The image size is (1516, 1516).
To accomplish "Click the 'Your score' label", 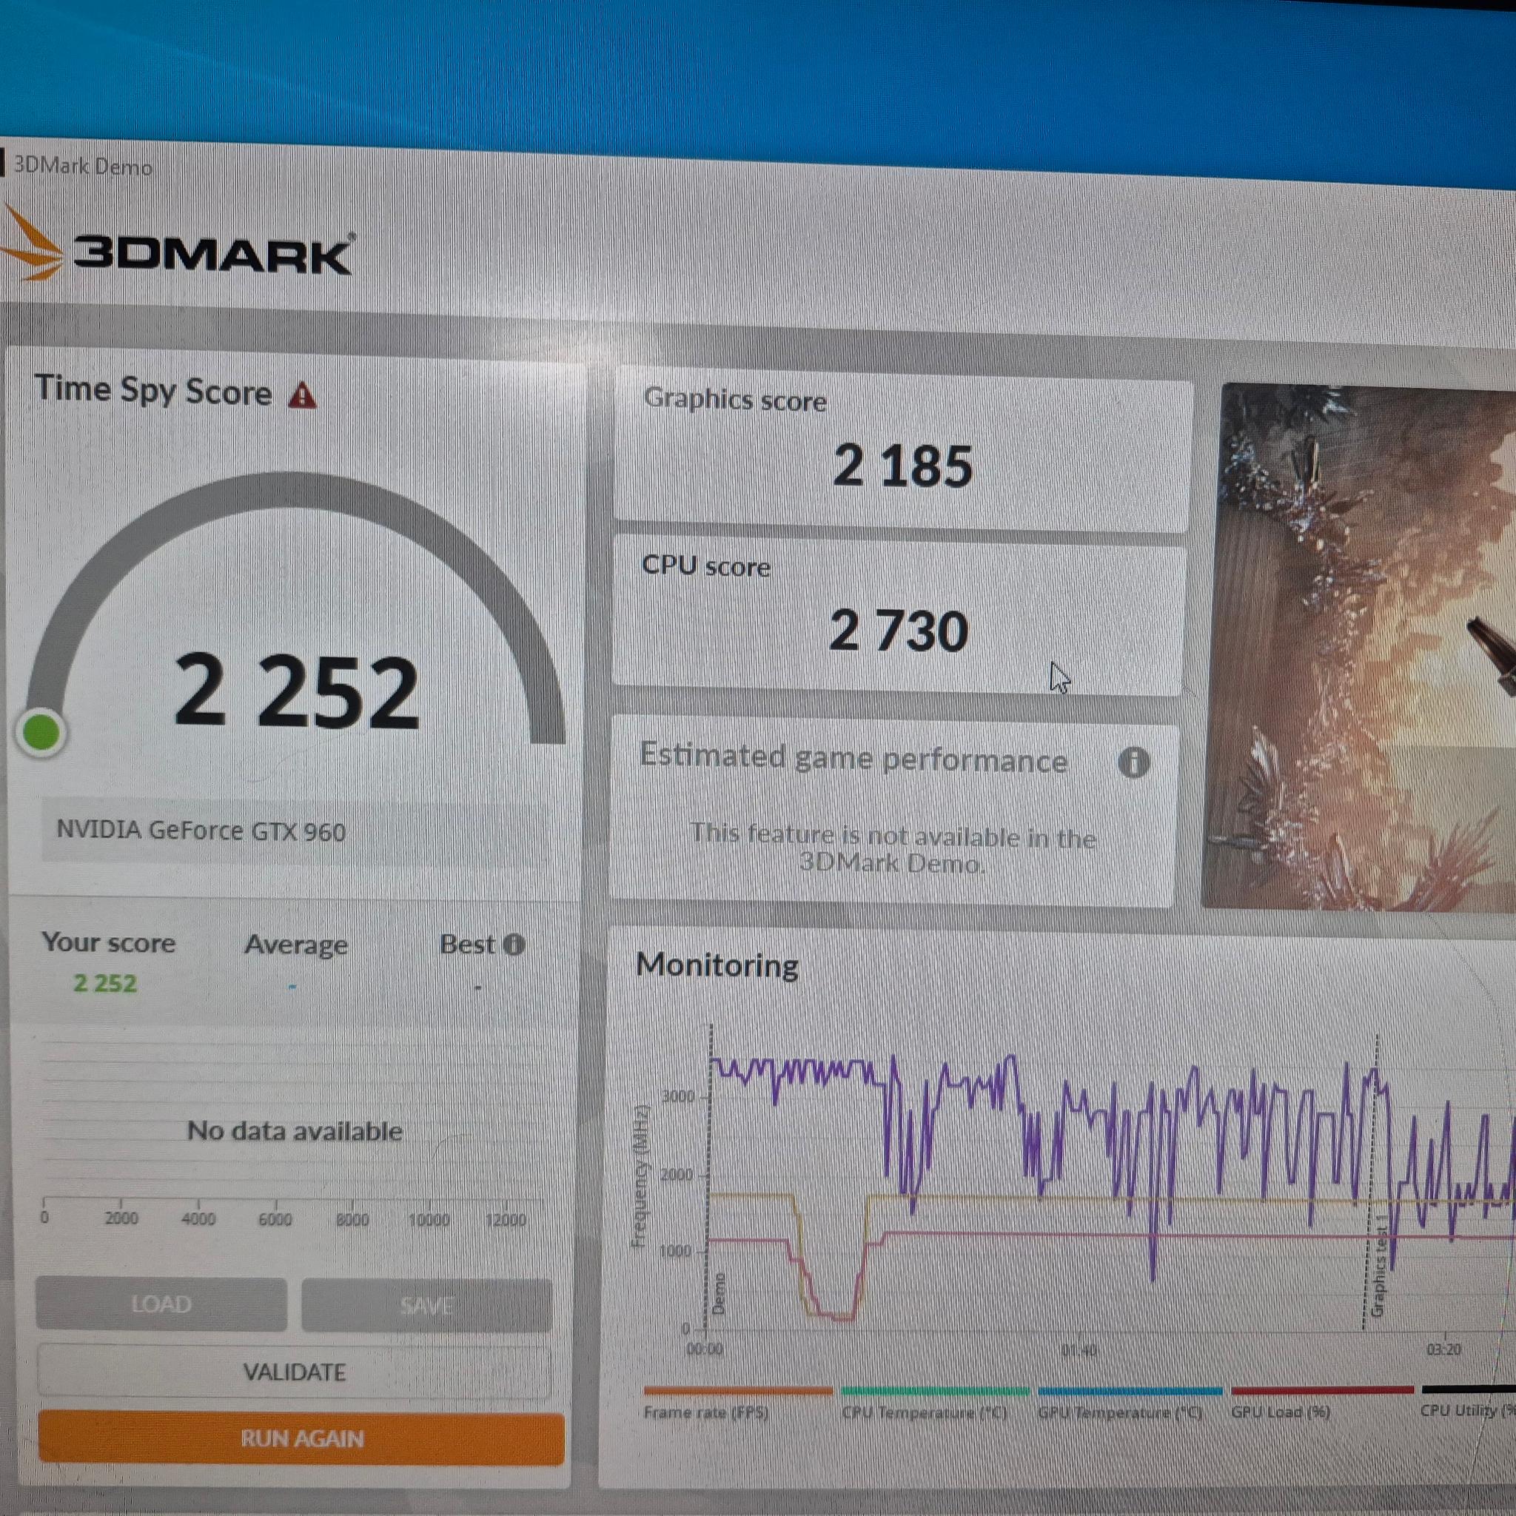I will tap(108, 942).
